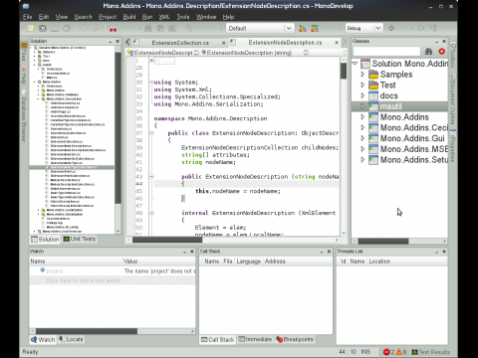Click the Undo toolbar arrow
Image resolution: width=478 pixels, height=358 pixels.
coord(84,29)
